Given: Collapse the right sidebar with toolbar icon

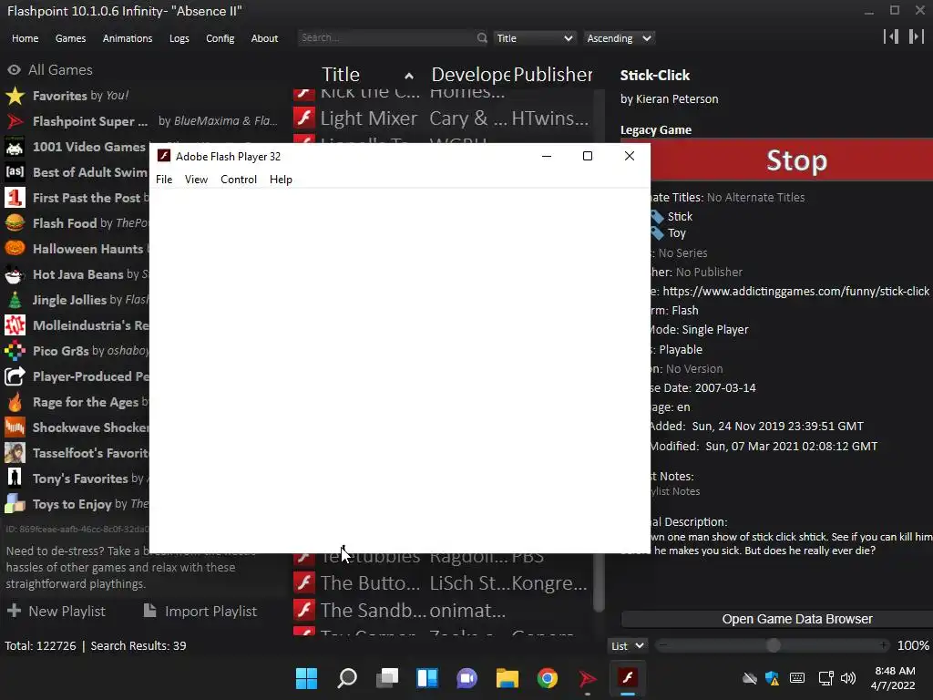Looking at the screenshot, I should [916, 36].
